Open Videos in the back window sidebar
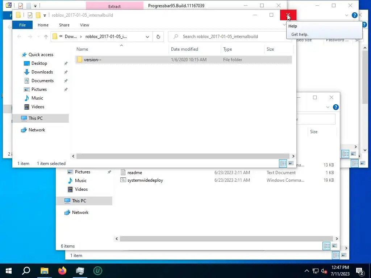This screenshot has width=371, height=278. pyautogui.click(x=81, y=189)
